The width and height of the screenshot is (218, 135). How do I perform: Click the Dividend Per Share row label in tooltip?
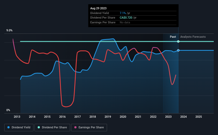click(x=102, y=18)
